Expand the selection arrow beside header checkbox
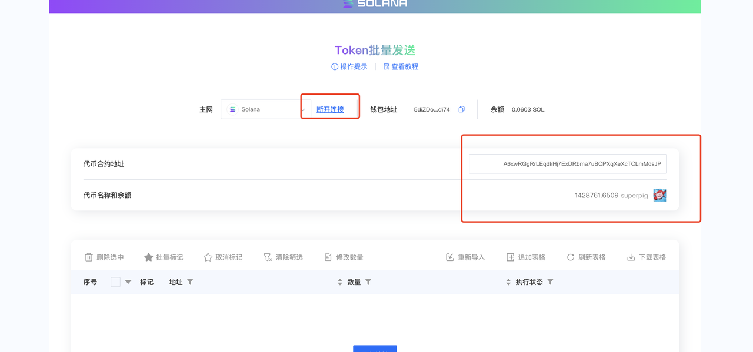Screen dimensions: 753x352 (128, 282)
